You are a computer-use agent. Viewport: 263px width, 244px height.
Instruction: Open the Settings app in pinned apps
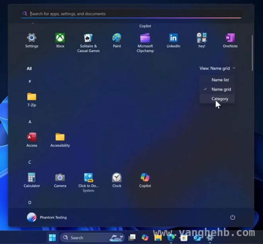[x=31, y=40]
